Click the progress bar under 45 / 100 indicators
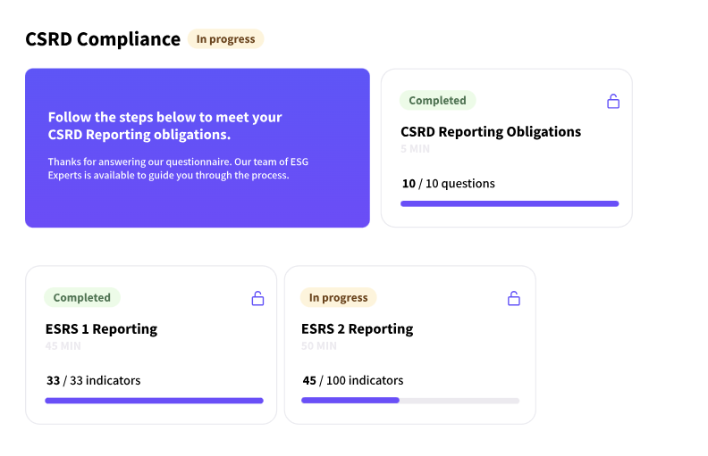This screenshot has width=708, height=456. pyautogui.click(x=410, y=401)
